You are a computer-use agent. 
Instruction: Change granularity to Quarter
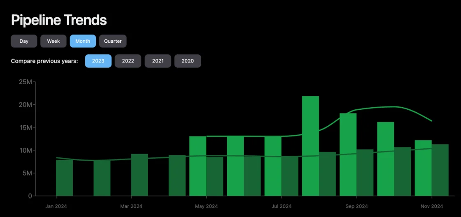pyautogui.click(x=113, y=41)
